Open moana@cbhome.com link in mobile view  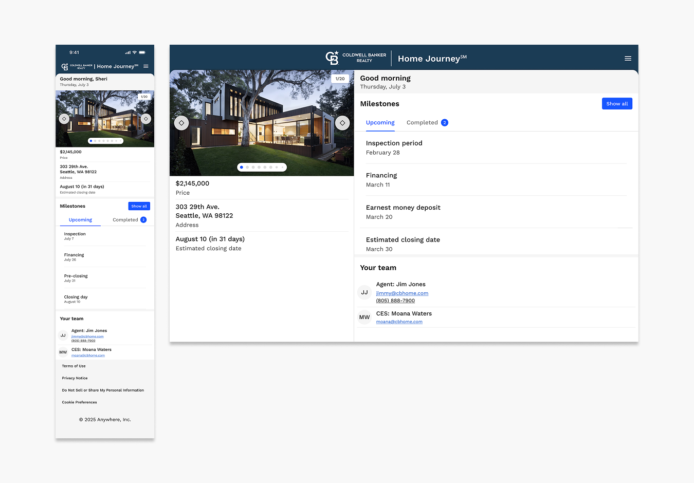point(88,356)
